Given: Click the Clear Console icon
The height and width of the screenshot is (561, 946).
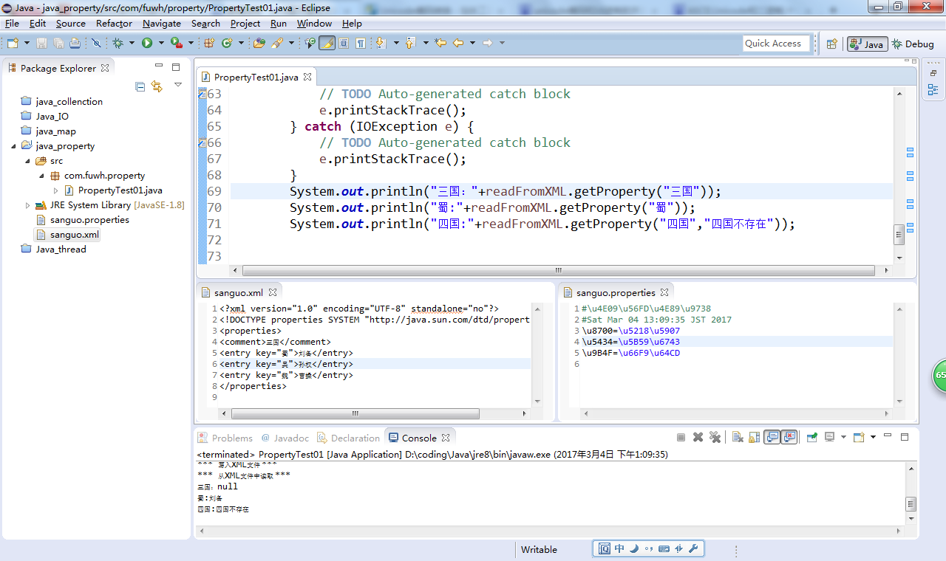Looking at the screenshot, I should coord(738,437).
